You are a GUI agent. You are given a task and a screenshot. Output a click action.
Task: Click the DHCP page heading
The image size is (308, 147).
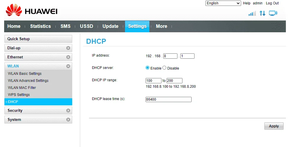coord(96,41)
